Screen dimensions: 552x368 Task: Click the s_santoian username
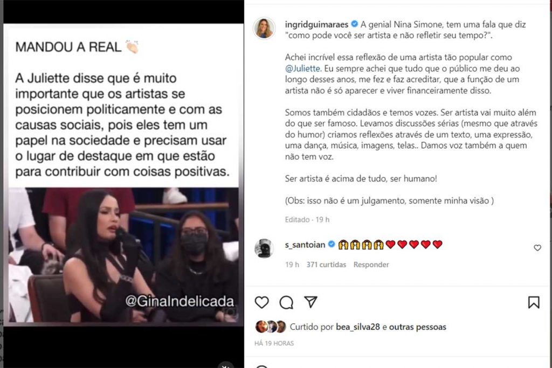tap(305, 245)
